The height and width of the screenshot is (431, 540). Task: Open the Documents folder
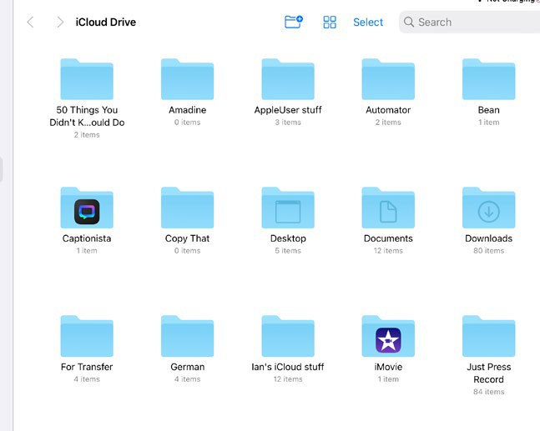tap(388, 208)
